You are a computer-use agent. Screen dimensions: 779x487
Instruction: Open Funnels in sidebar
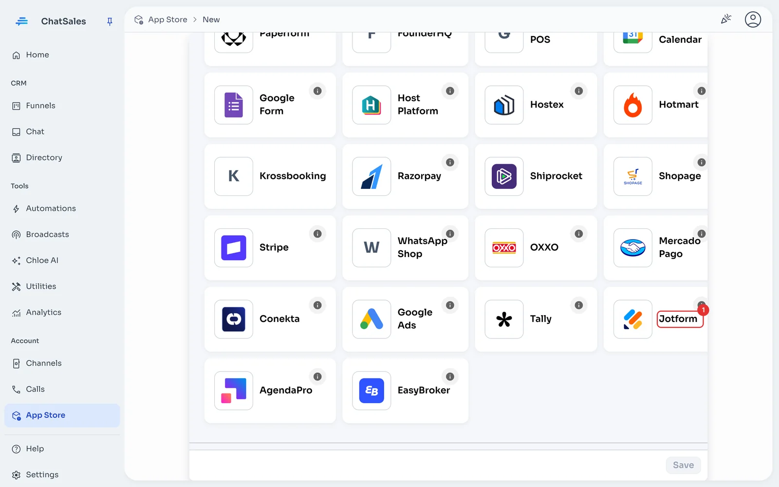62,106
